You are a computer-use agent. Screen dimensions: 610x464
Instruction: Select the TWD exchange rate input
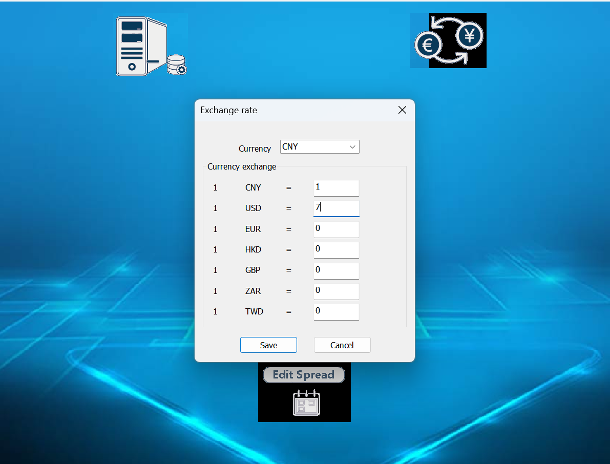tap(336, 311)
